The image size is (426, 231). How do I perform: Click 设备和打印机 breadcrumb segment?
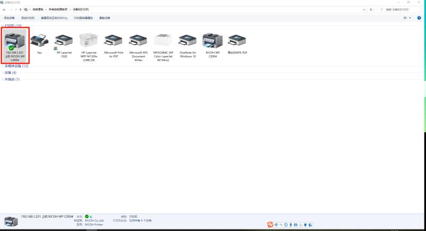[81, 10]
